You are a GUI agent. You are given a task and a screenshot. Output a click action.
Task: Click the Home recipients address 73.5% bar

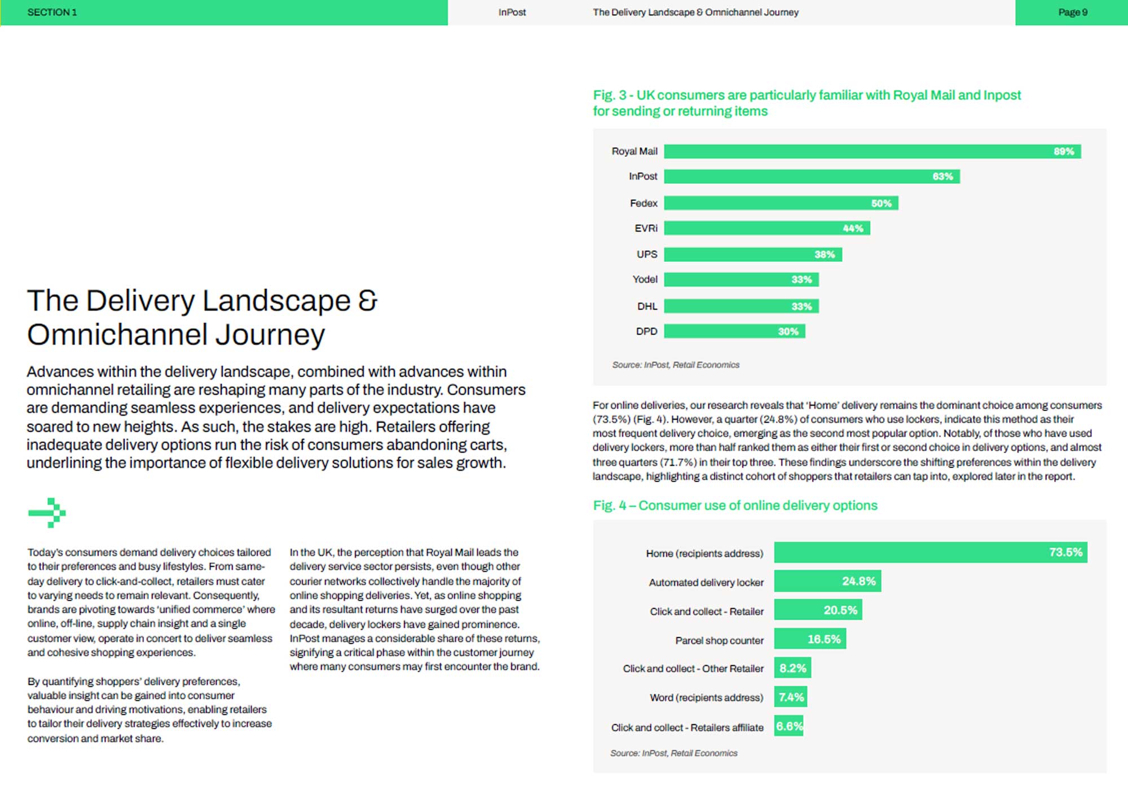930,552
